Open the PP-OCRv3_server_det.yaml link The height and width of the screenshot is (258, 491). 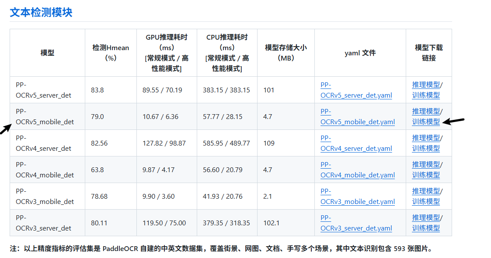(x=356, y=228)
